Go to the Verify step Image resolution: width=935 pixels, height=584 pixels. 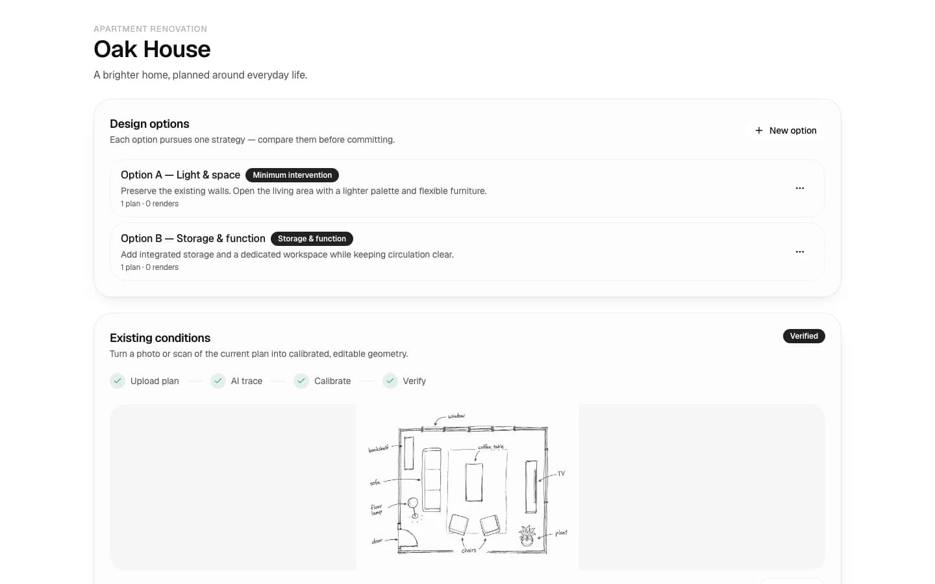[405, 381]
